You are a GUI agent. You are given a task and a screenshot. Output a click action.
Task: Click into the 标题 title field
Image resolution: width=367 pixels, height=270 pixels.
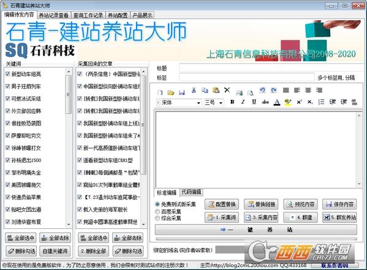tap(271, 68)
